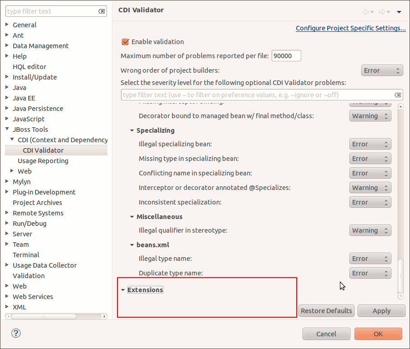Collapse the Extensions section

123,290
